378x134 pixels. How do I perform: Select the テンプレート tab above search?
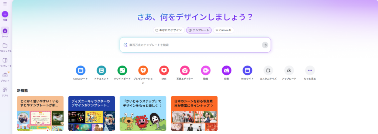(199, 30)
